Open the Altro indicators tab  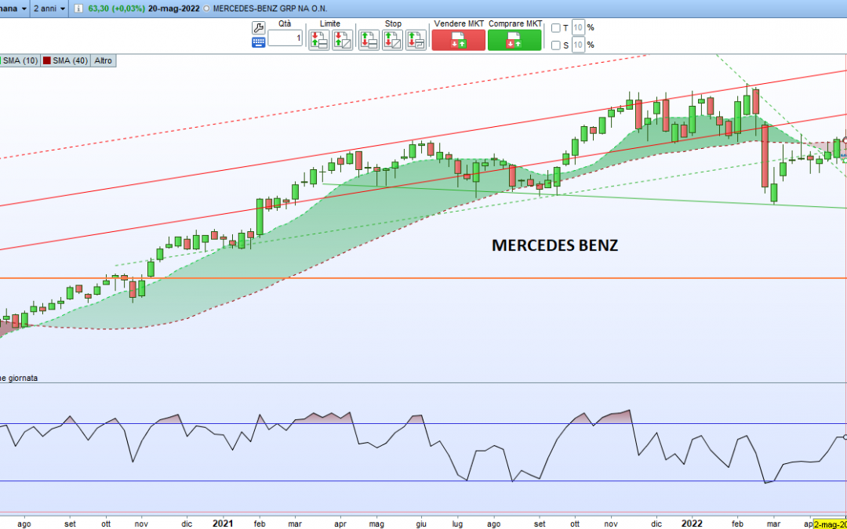tap(104, 60)
